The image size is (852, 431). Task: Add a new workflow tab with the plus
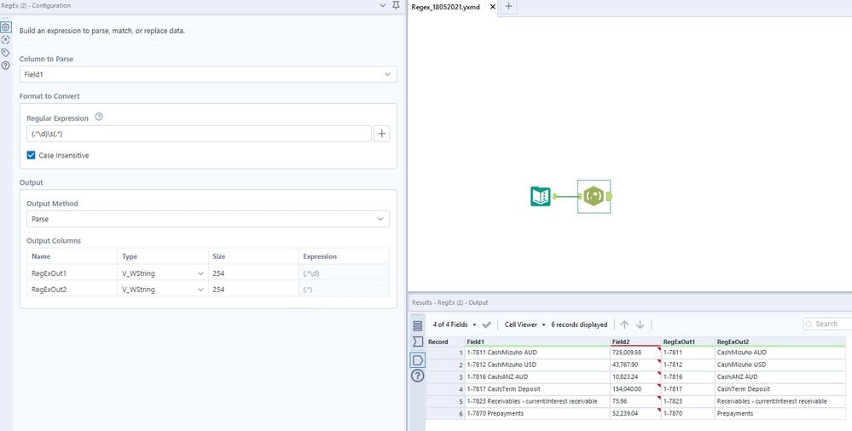508,7
